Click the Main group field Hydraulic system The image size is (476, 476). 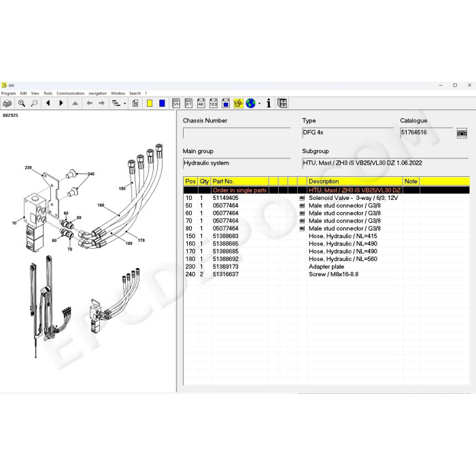pos(237,163)
